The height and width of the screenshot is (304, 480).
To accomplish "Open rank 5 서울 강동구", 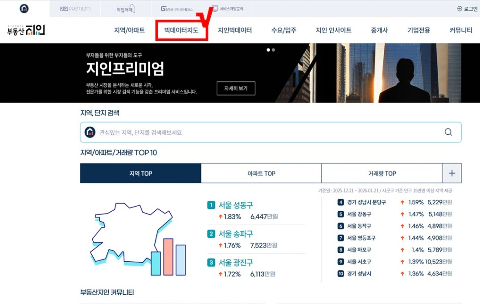I will click(x=359, y=214).
